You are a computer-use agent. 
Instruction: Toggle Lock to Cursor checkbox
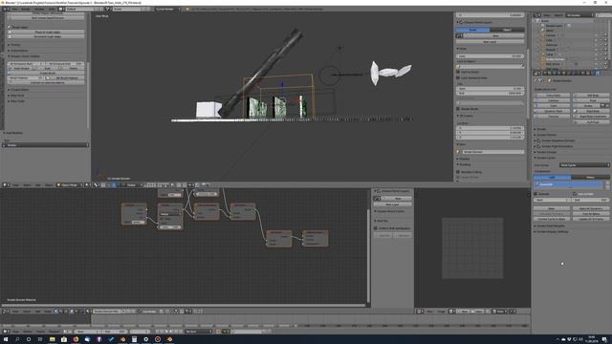pos(458,72)
